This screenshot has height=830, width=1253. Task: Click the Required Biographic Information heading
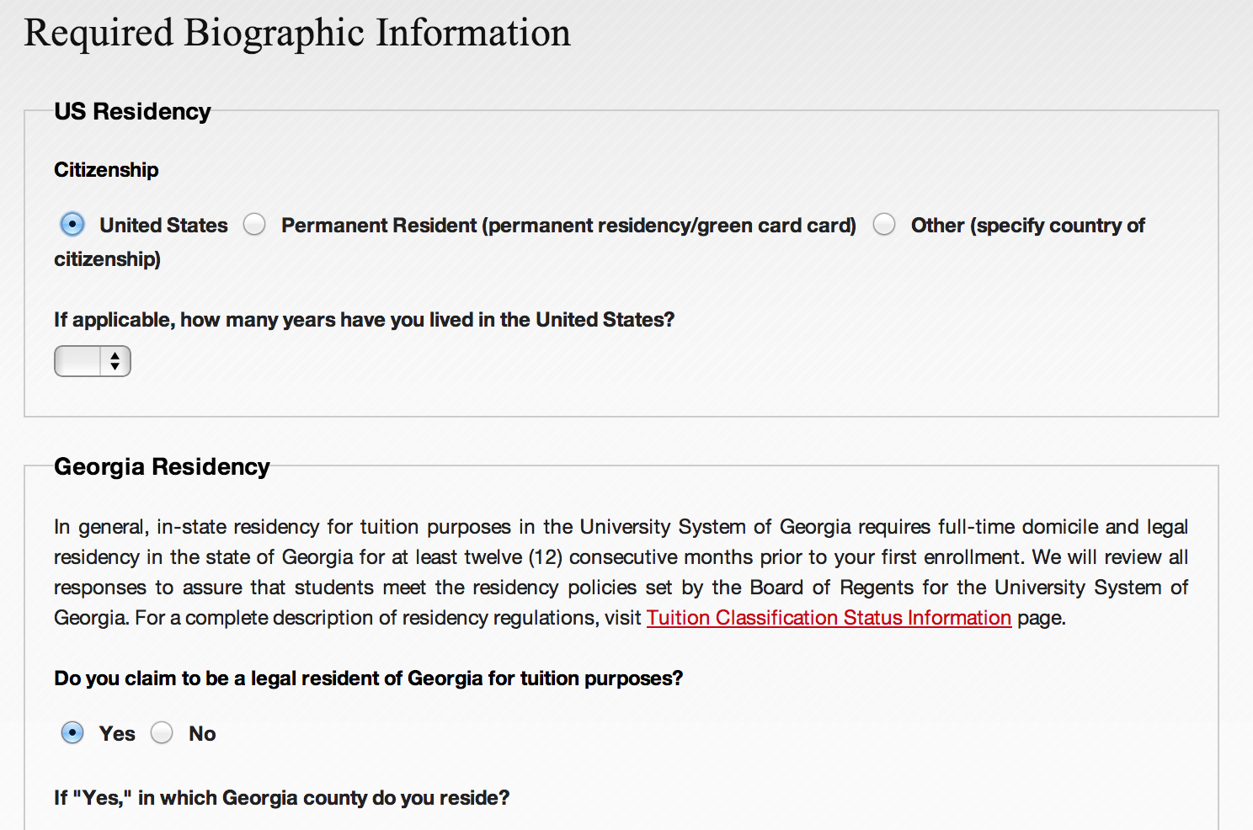pos(297,34)
